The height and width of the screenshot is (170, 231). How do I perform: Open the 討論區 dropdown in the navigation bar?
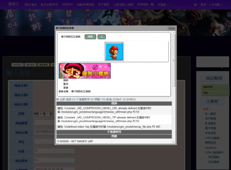coord(163,5)
